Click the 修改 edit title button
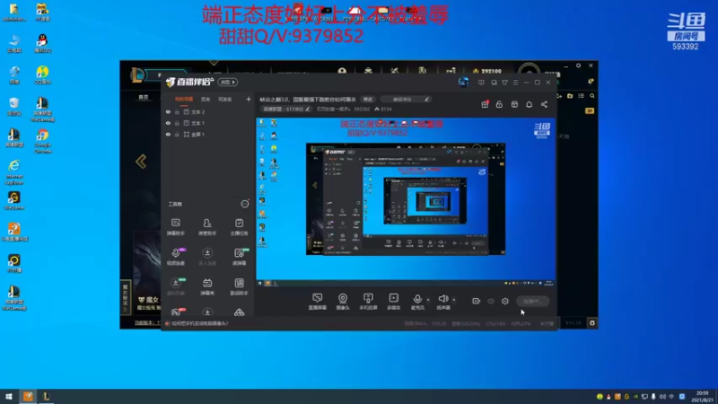 pyautogui.click(x=368, y=100)
